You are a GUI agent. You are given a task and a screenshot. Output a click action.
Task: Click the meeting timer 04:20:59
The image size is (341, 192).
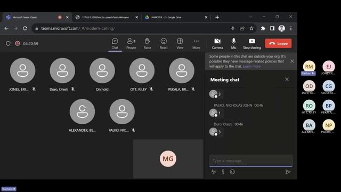(31, 44)
